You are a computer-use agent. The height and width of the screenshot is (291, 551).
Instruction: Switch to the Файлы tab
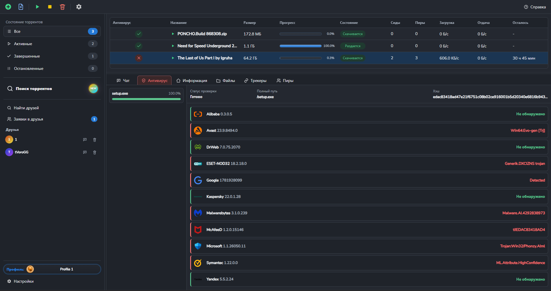click(x=226, y=81)
